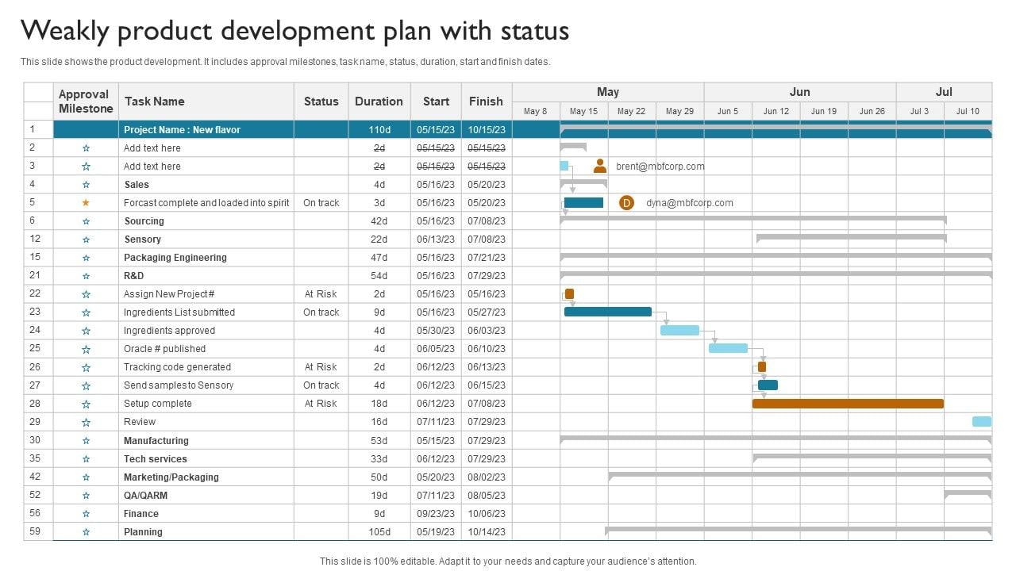
Task: Click the light blue Ingredients approved bar
Action: coord(679,330)
